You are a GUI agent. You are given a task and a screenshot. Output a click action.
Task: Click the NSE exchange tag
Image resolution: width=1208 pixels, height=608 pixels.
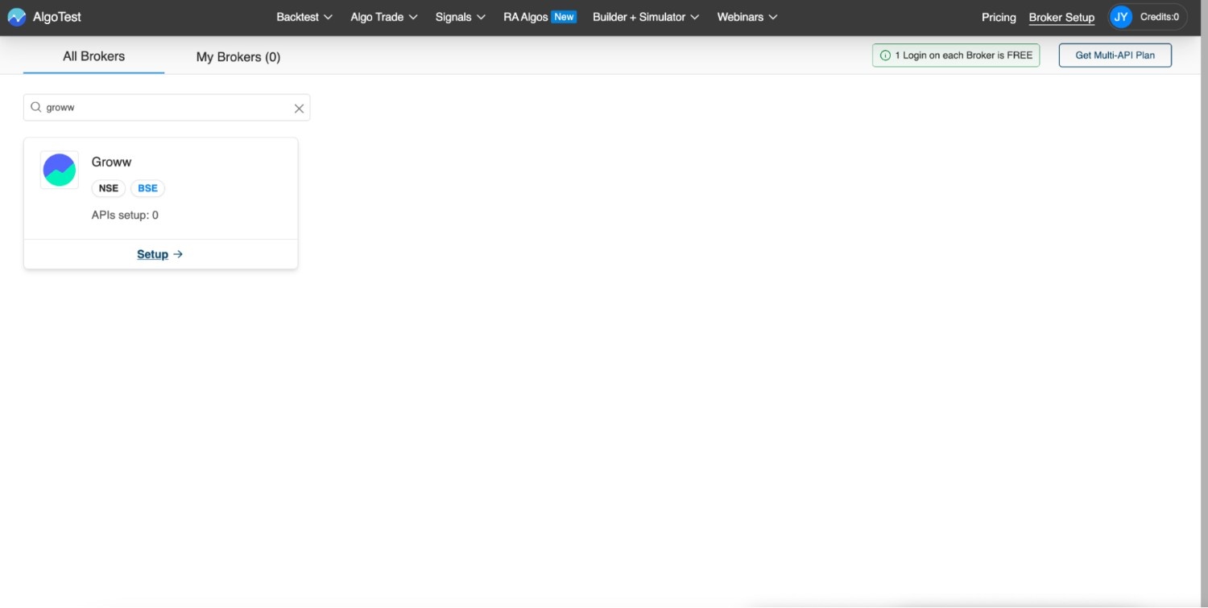(x=109, y=188)
